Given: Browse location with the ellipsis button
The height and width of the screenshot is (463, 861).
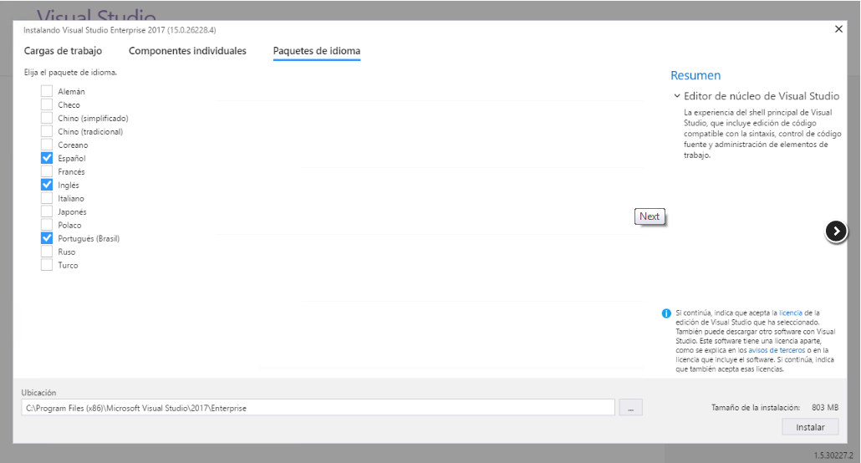Looking at the screenshot, I should (x=630, y=408).
